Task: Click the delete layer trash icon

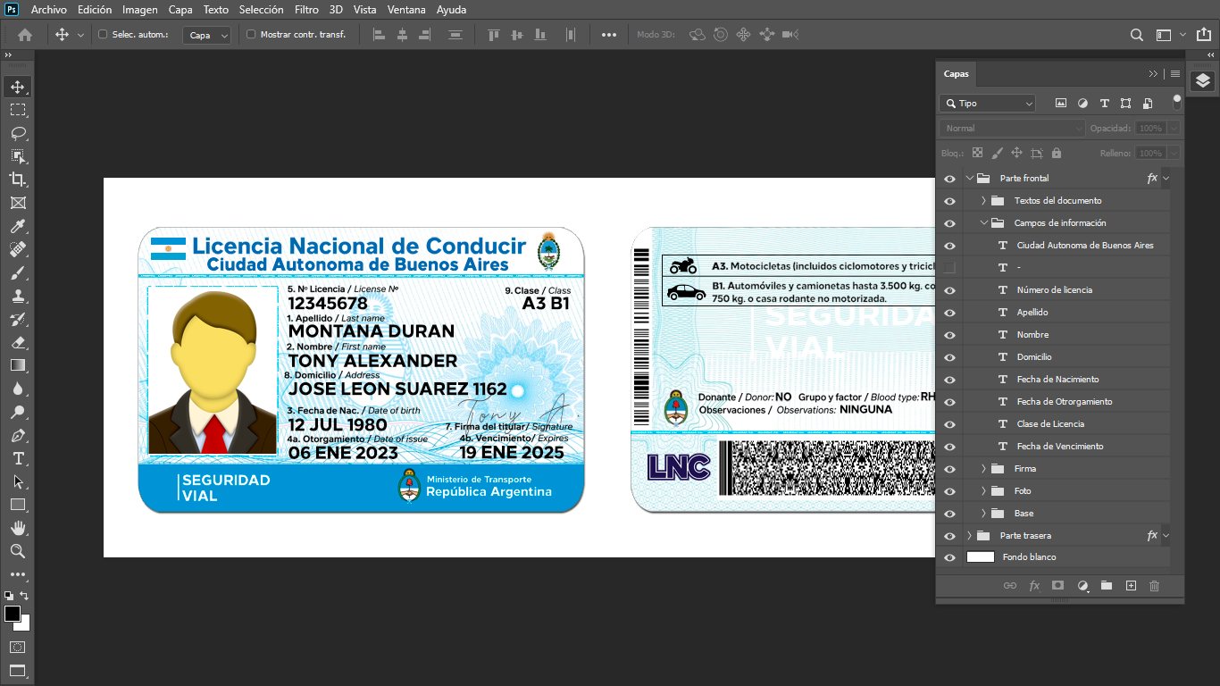Action: click(1154, 586)
